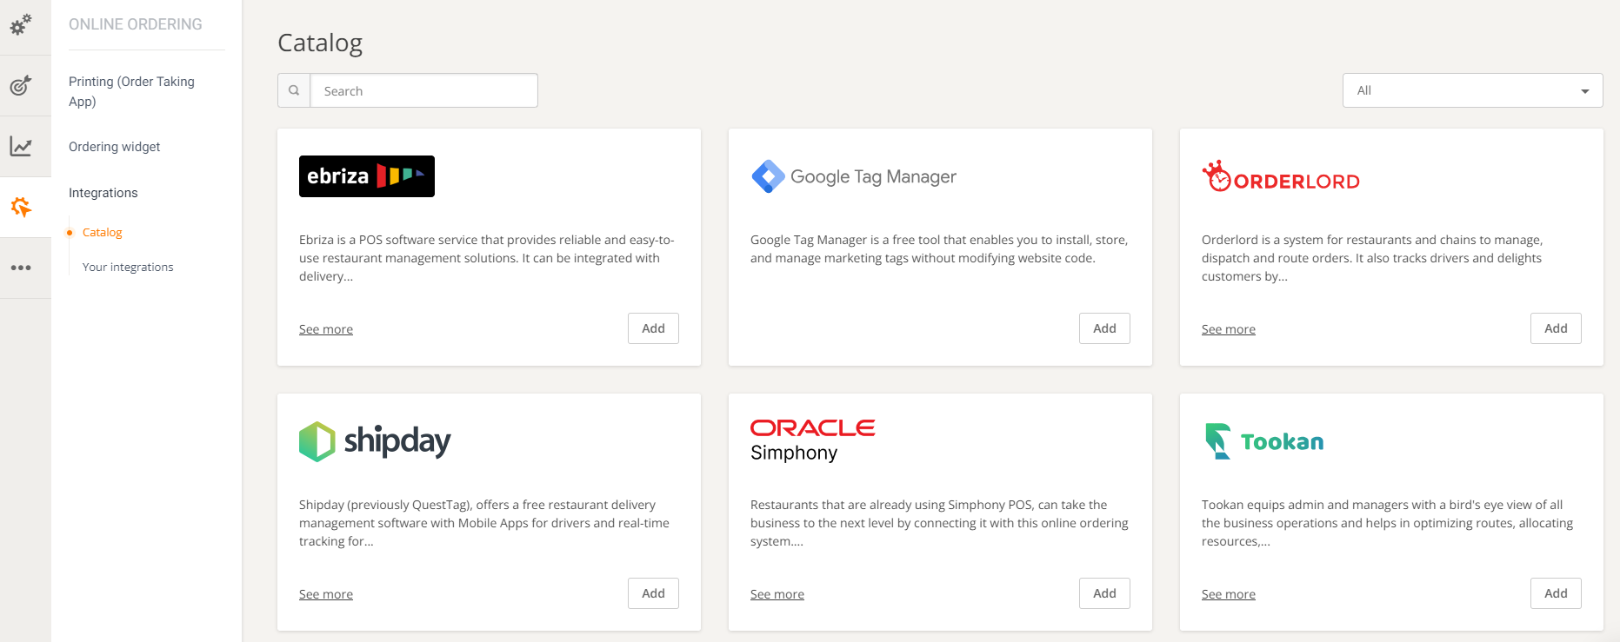This screenshot has height=642, width=1620.
Task: Add the Tookan integration
Action: 1556,593
